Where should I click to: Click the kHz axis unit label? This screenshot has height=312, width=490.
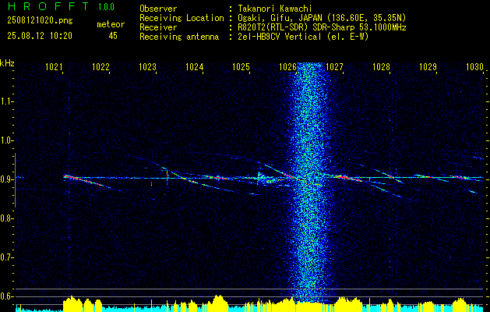click(x=7, y=64)
